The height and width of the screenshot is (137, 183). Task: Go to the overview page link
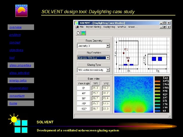click(x=16, y=27)
